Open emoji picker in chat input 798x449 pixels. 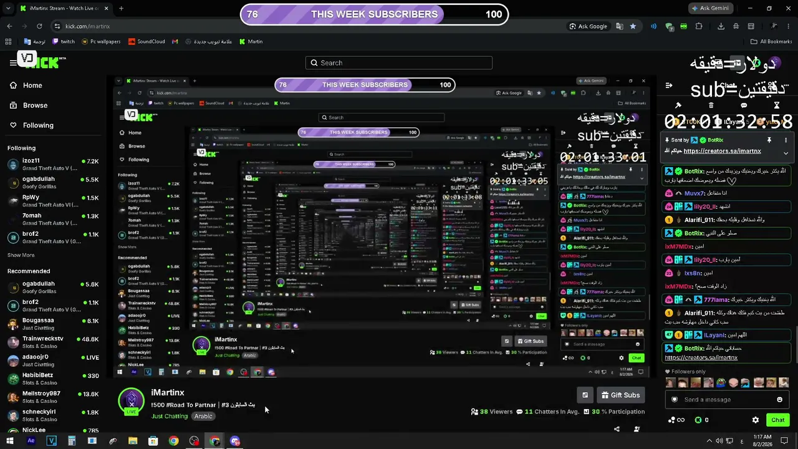[780, 400]
